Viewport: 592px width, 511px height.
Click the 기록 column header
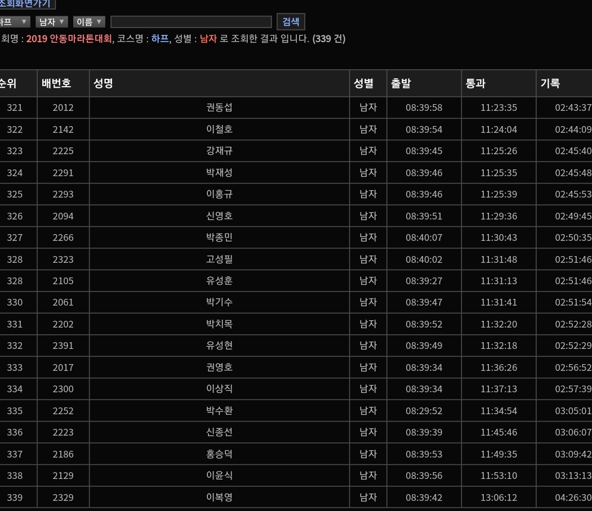tap(550, 83)
